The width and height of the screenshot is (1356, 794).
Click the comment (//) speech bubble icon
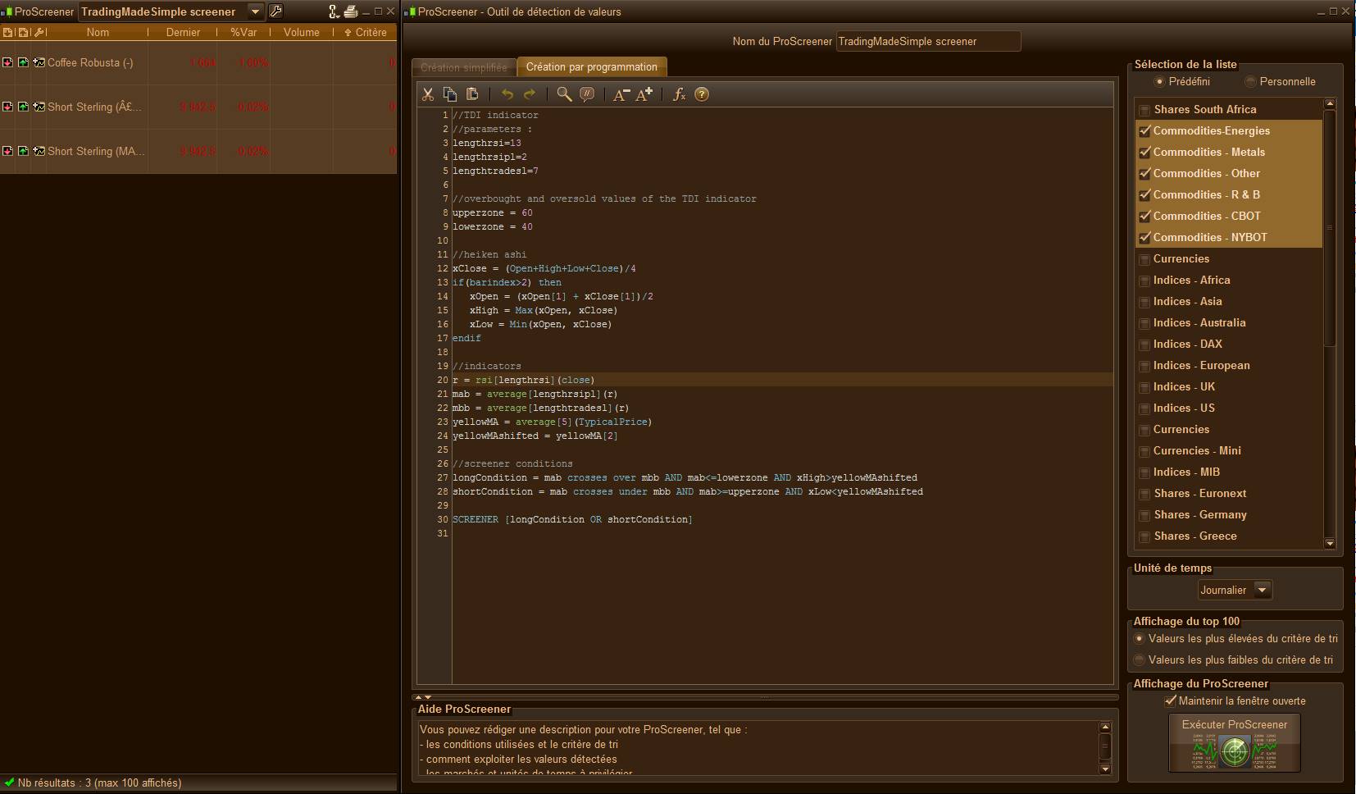[587, 94]
